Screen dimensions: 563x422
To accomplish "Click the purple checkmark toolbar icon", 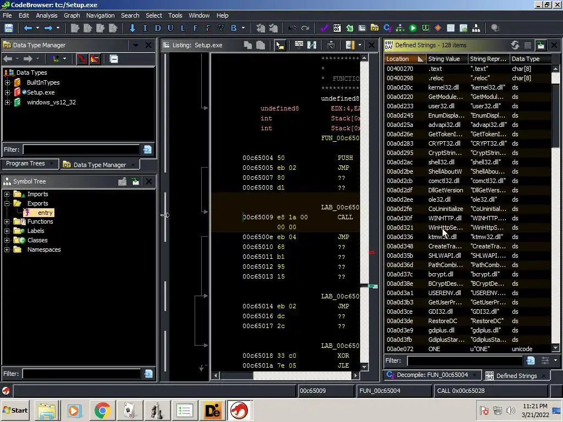I will (324, 28).
